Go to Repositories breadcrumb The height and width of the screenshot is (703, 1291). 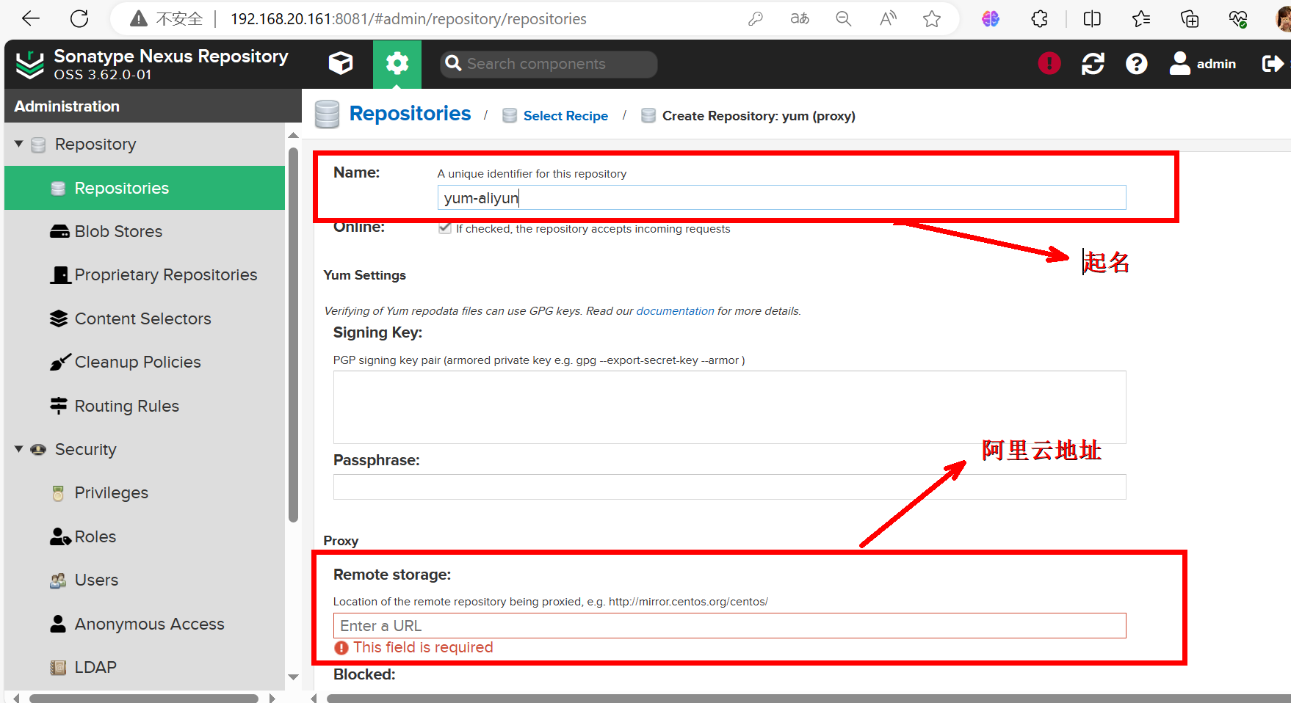[x=410, y=114]
